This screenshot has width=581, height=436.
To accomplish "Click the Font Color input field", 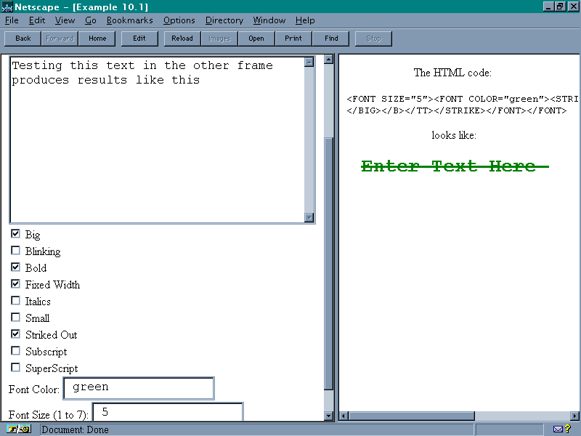I will point(139,388).
